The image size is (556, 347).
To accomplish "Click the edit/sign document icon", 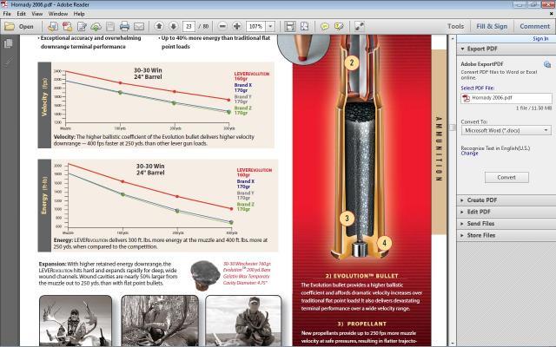I will [82, 27].
